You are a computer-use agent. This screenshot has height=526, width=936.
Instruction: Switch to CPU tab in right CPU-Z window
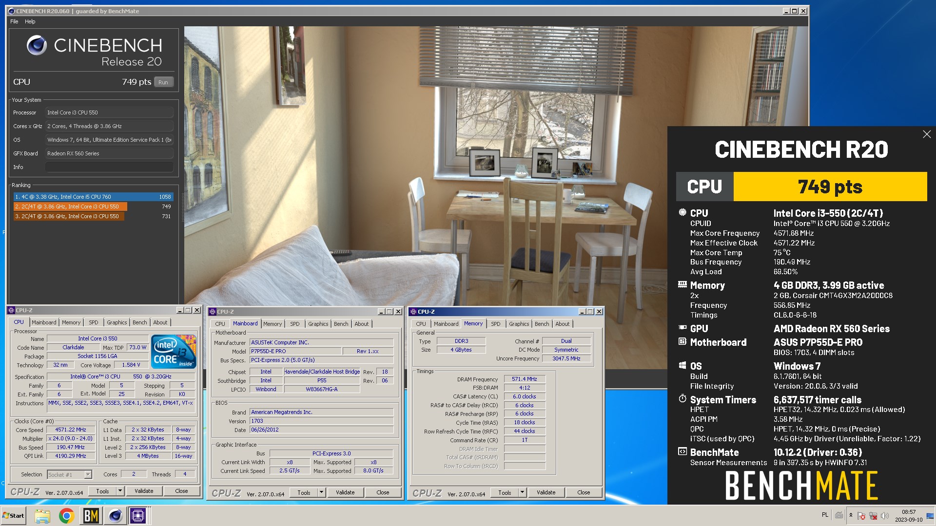[421, 324]
